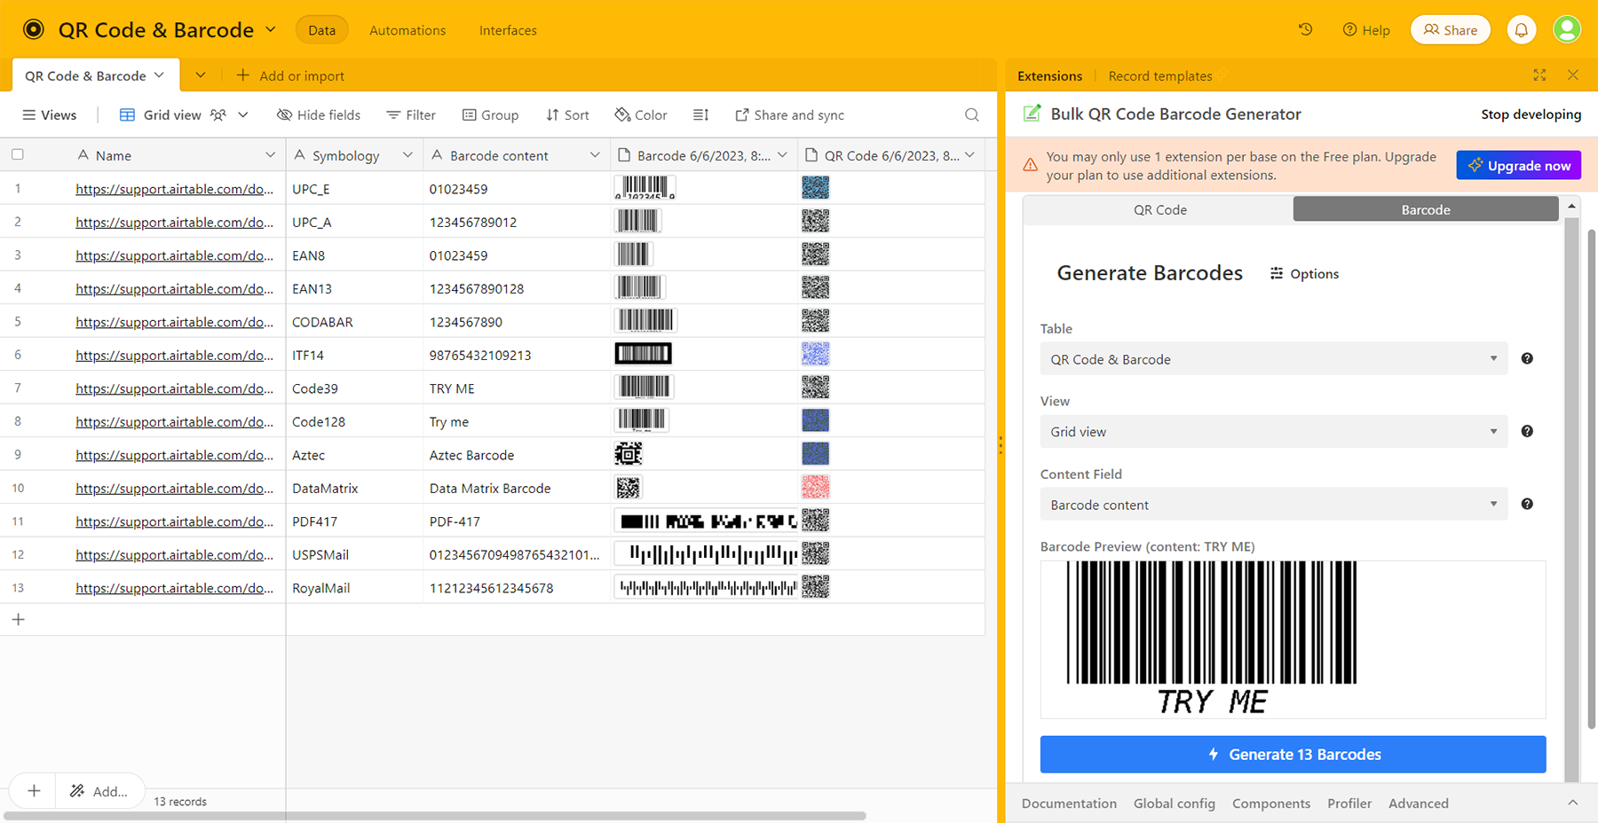Click Hide fields
The image size is (1598, 823).
click(x=319, y=115)
